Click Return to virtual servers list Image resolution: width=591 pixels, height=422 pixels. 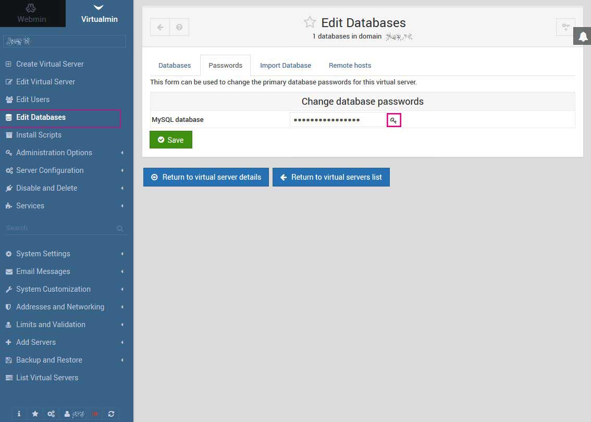coord(331,177)
